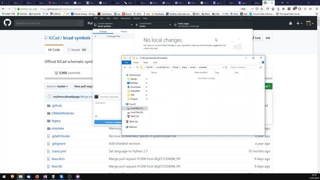Expand Current repository dropdown in GitHub Desktop
The width and height of the screenshot is (320, 180).
(x=113, y=24)
